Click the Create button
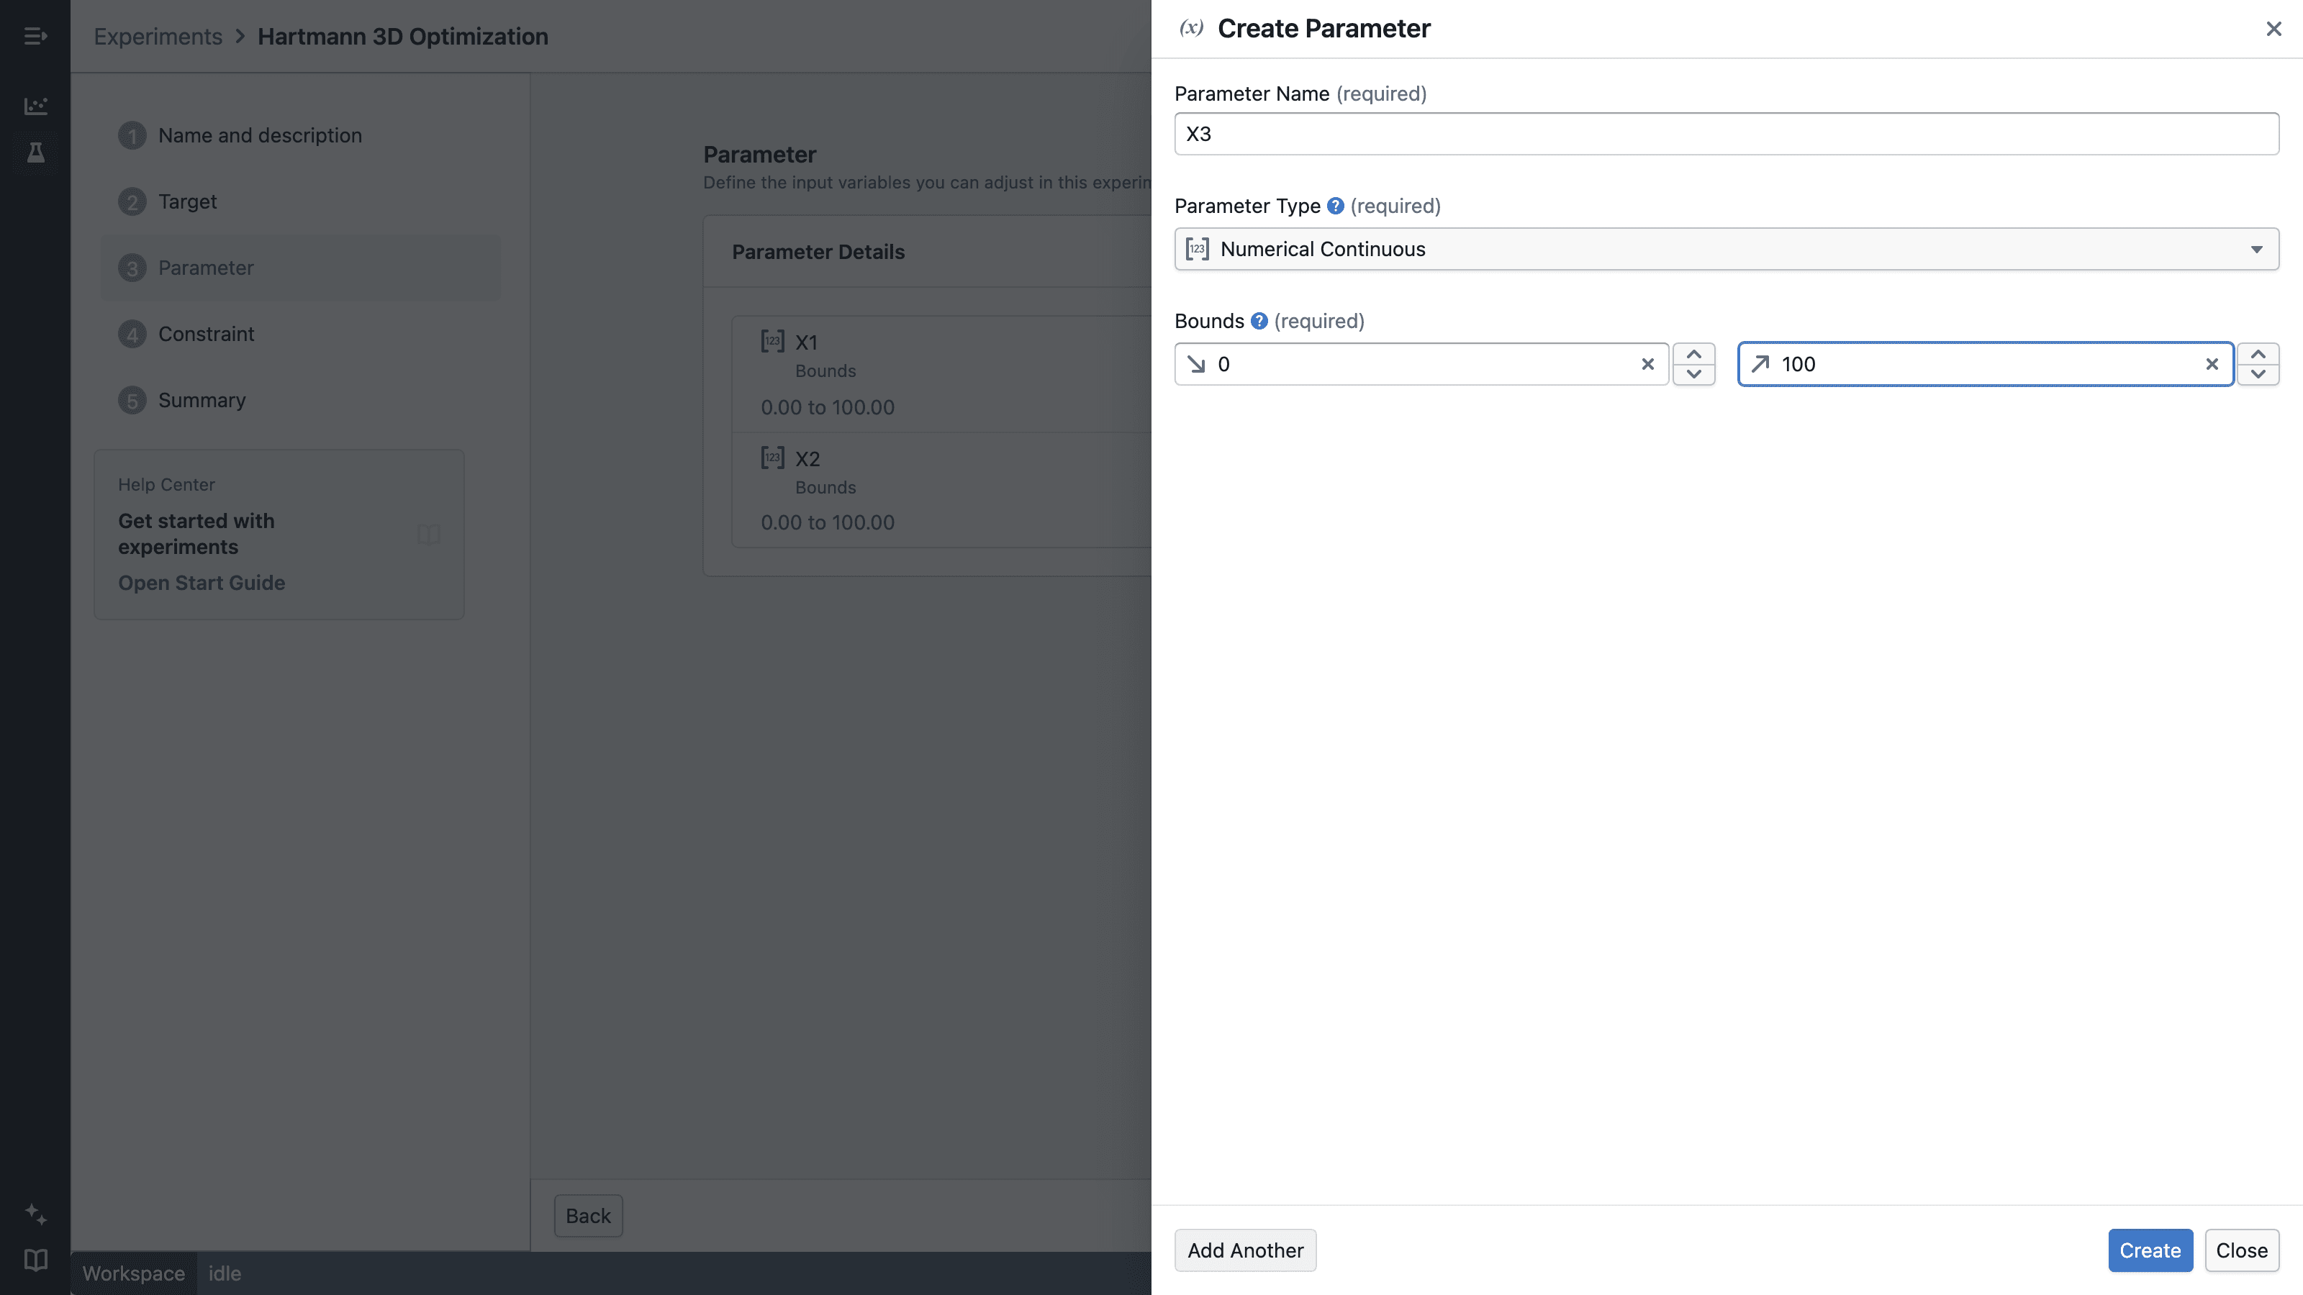This screenshot has width=2303, height=1295. coord(2150,1250)
